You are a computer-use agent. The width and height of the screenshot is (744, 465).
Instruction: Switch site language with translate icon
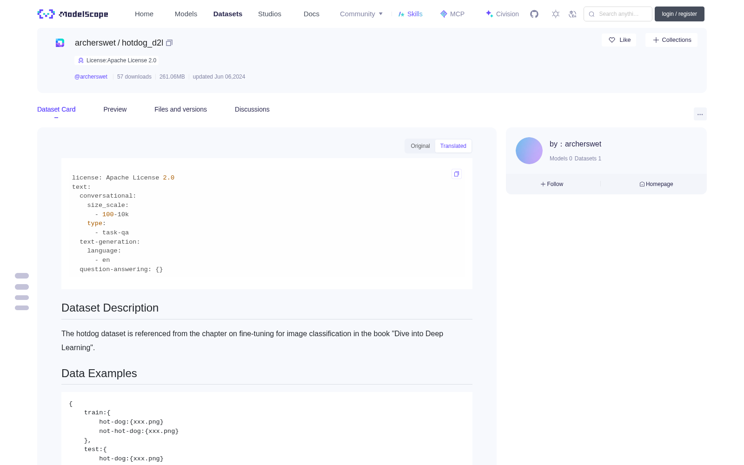tap(572, 14)
